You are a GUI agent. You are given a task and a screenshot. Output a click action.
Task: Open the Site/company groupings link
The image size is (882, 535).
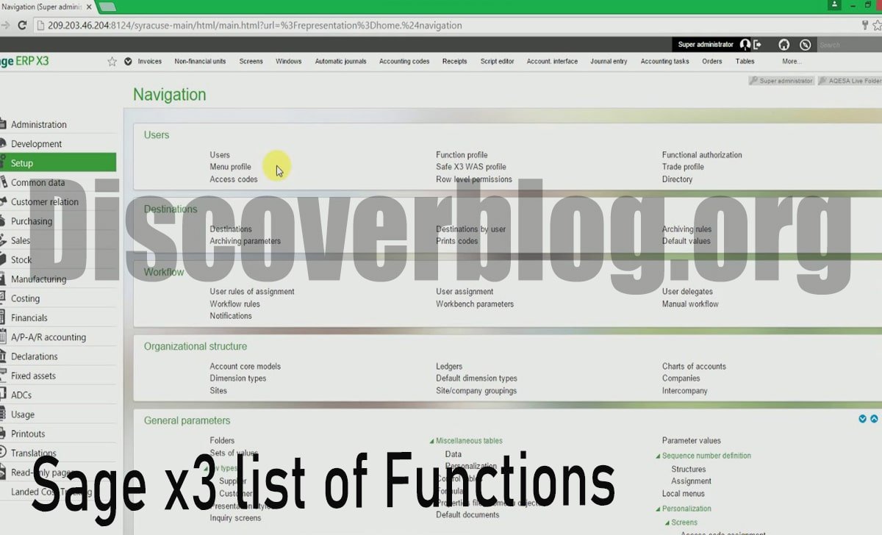[x=476, y=391]
